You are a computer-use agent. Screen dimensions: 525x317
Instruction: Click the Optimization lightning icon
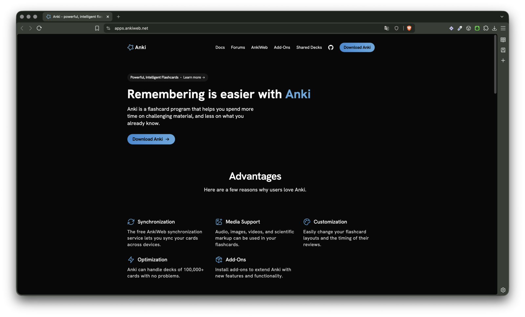[131, 260]
